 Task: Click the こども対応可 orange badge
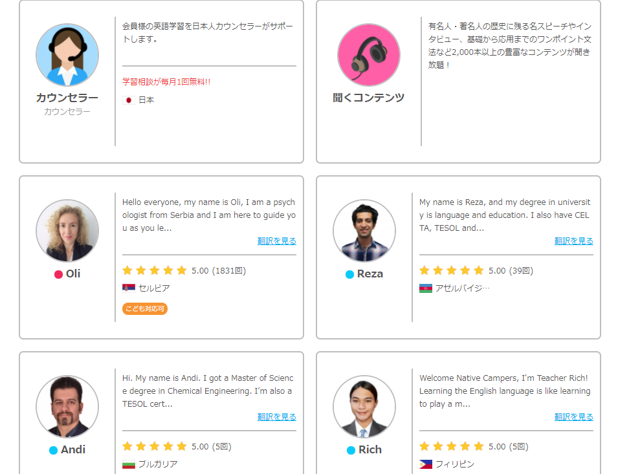pyautogui.click(x=145, y=309)
